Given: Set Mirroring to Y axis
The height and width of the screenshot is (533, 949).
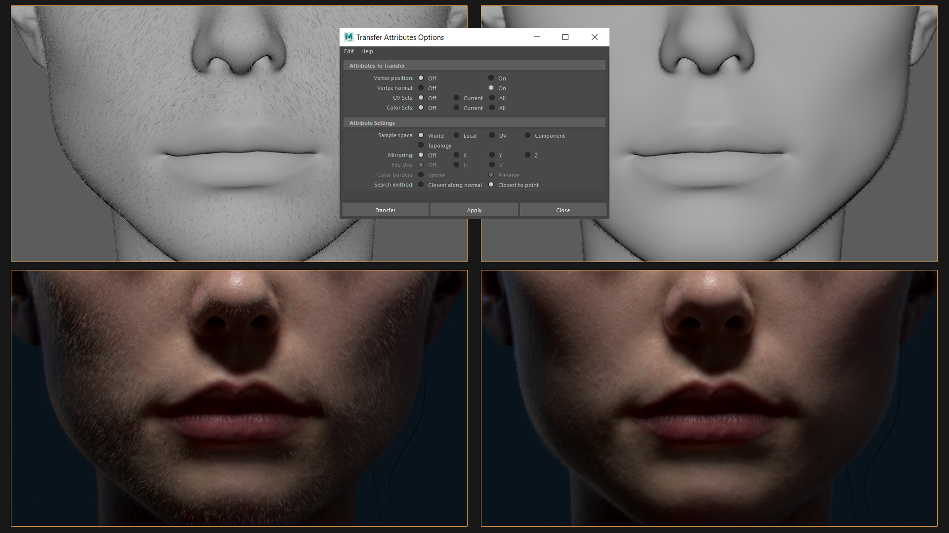Looking at the screenshot, I should (x=492, y=155).
